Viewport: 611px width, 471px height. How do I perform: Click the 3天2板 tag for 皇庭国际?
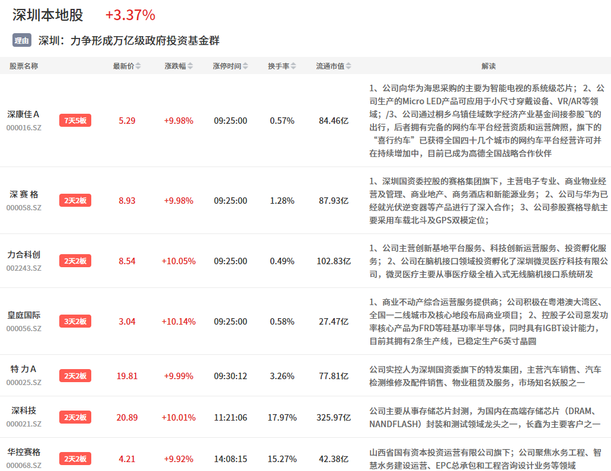click(75, 322)
